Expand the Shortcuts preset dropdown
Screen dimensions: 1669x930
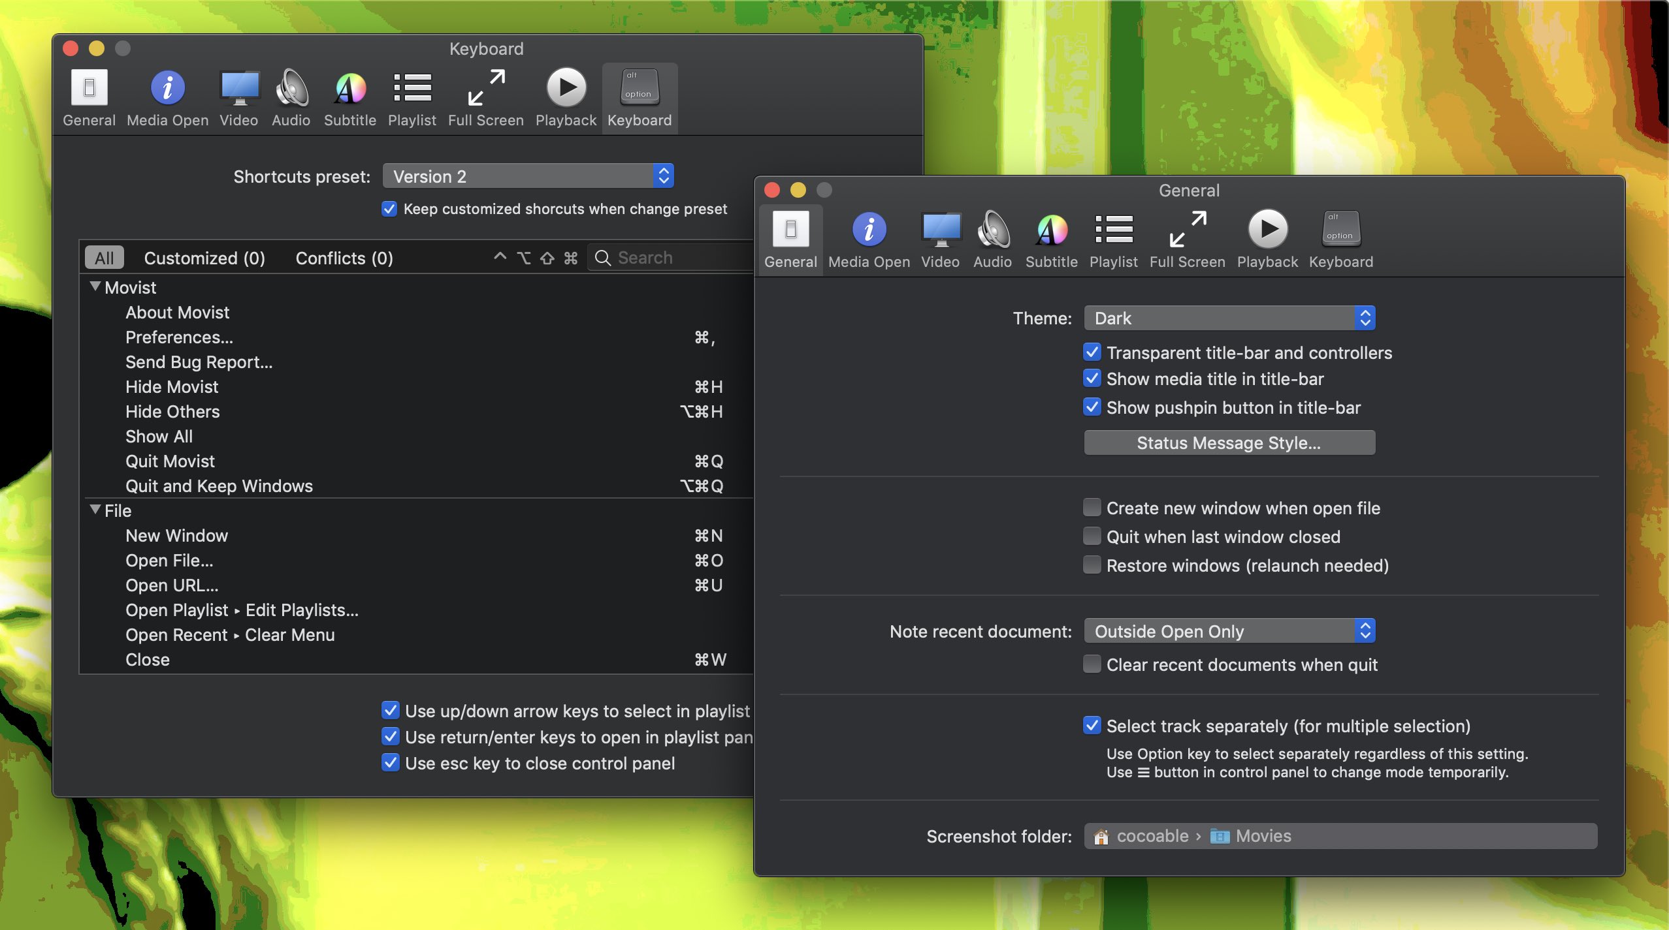click(x=527, y=176)
